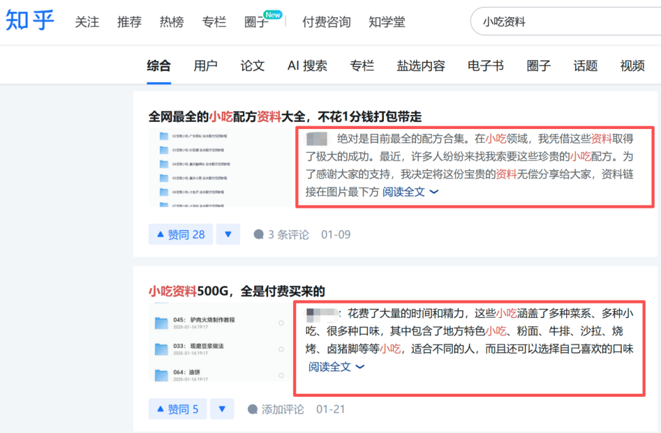661x433 pixels.
Task: Open 热榜 in the top navigation
Action: click(x=171, y=22)
